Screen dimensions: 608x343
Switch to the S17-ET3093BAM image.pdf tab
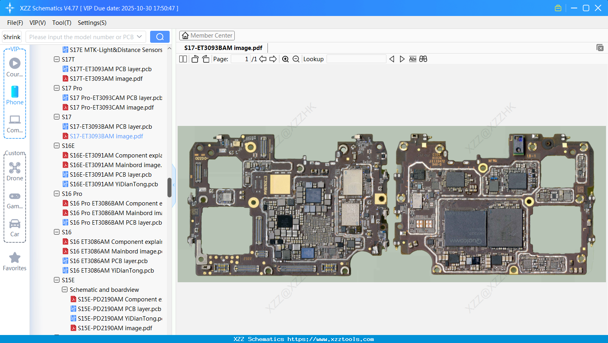pyautogui.click(x=222, y=48)
